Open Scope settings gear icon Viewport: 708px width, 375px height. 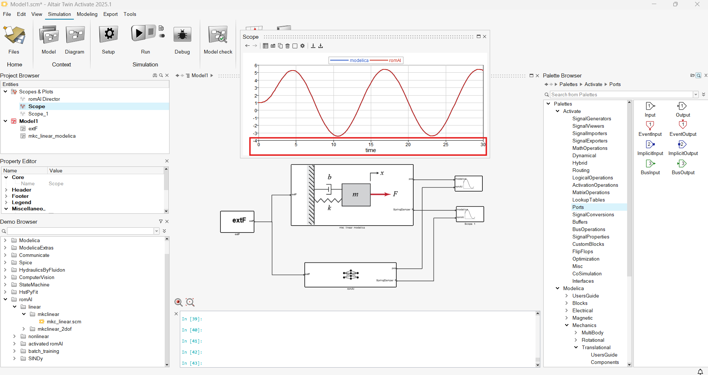tap(302, 46)
